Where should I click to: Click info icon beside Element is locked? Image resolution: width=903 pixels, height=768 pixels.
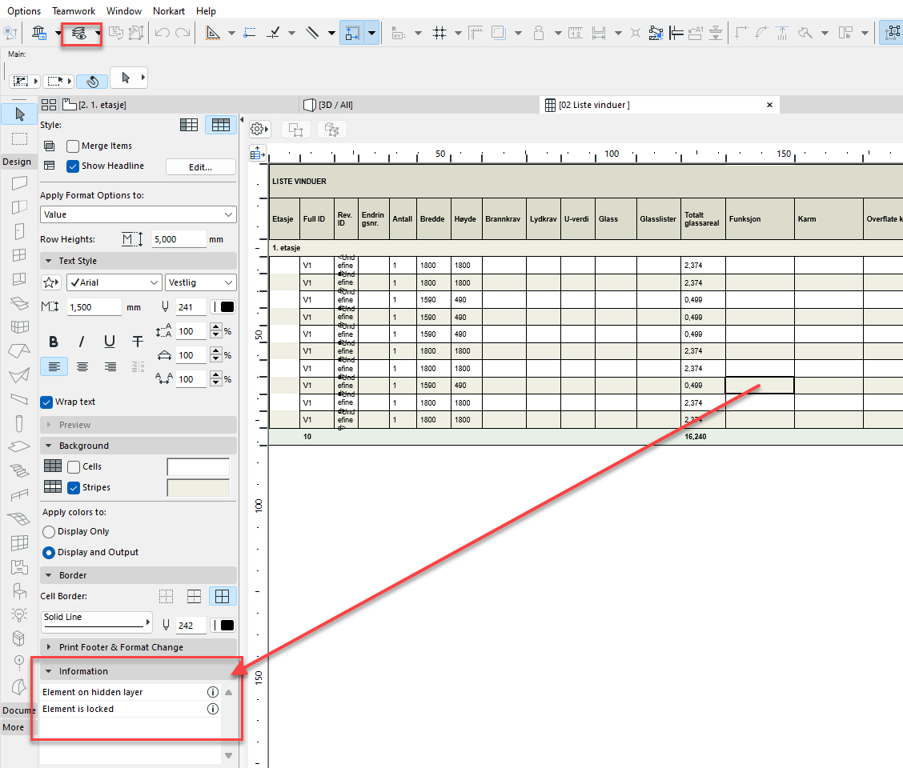213,709
